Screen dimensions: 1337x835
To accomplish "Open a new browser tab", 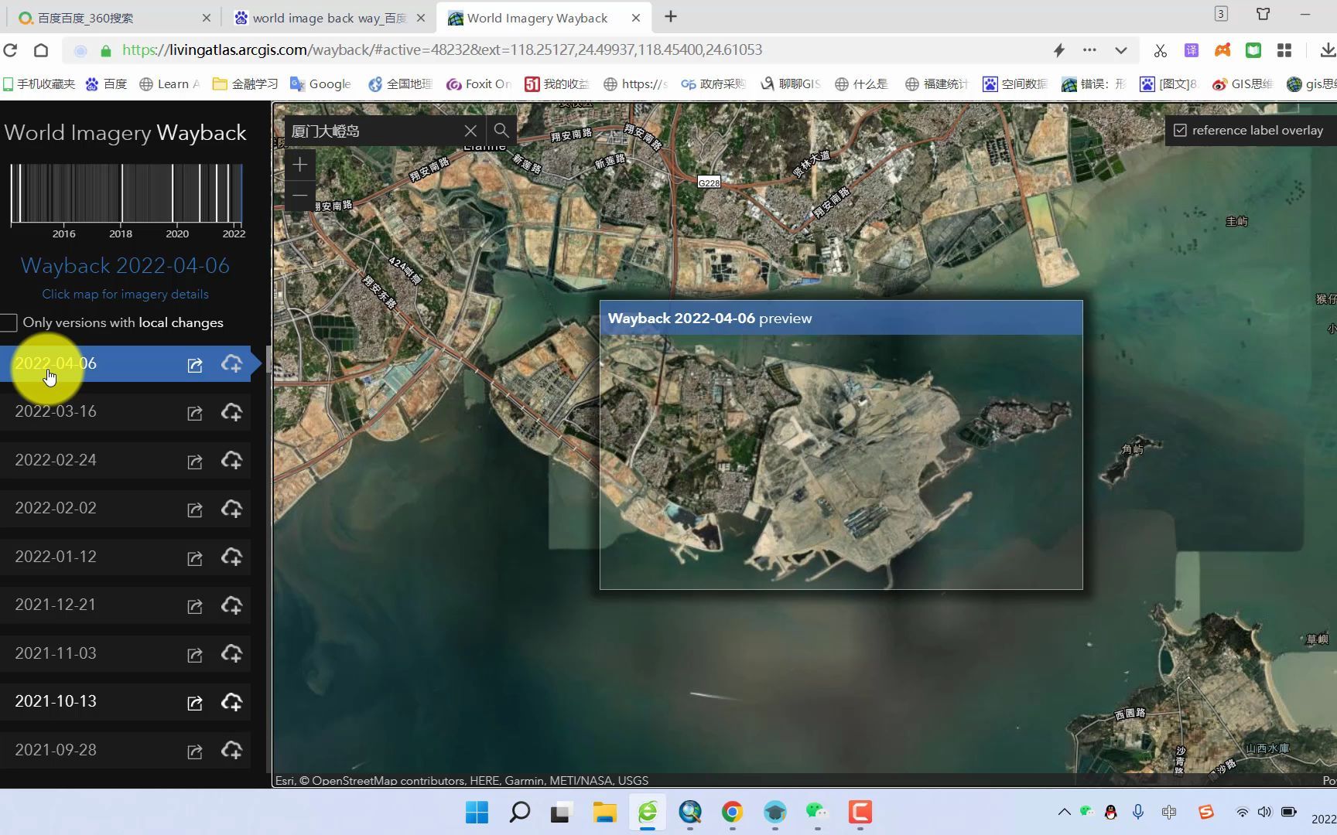I will (671, 16).
